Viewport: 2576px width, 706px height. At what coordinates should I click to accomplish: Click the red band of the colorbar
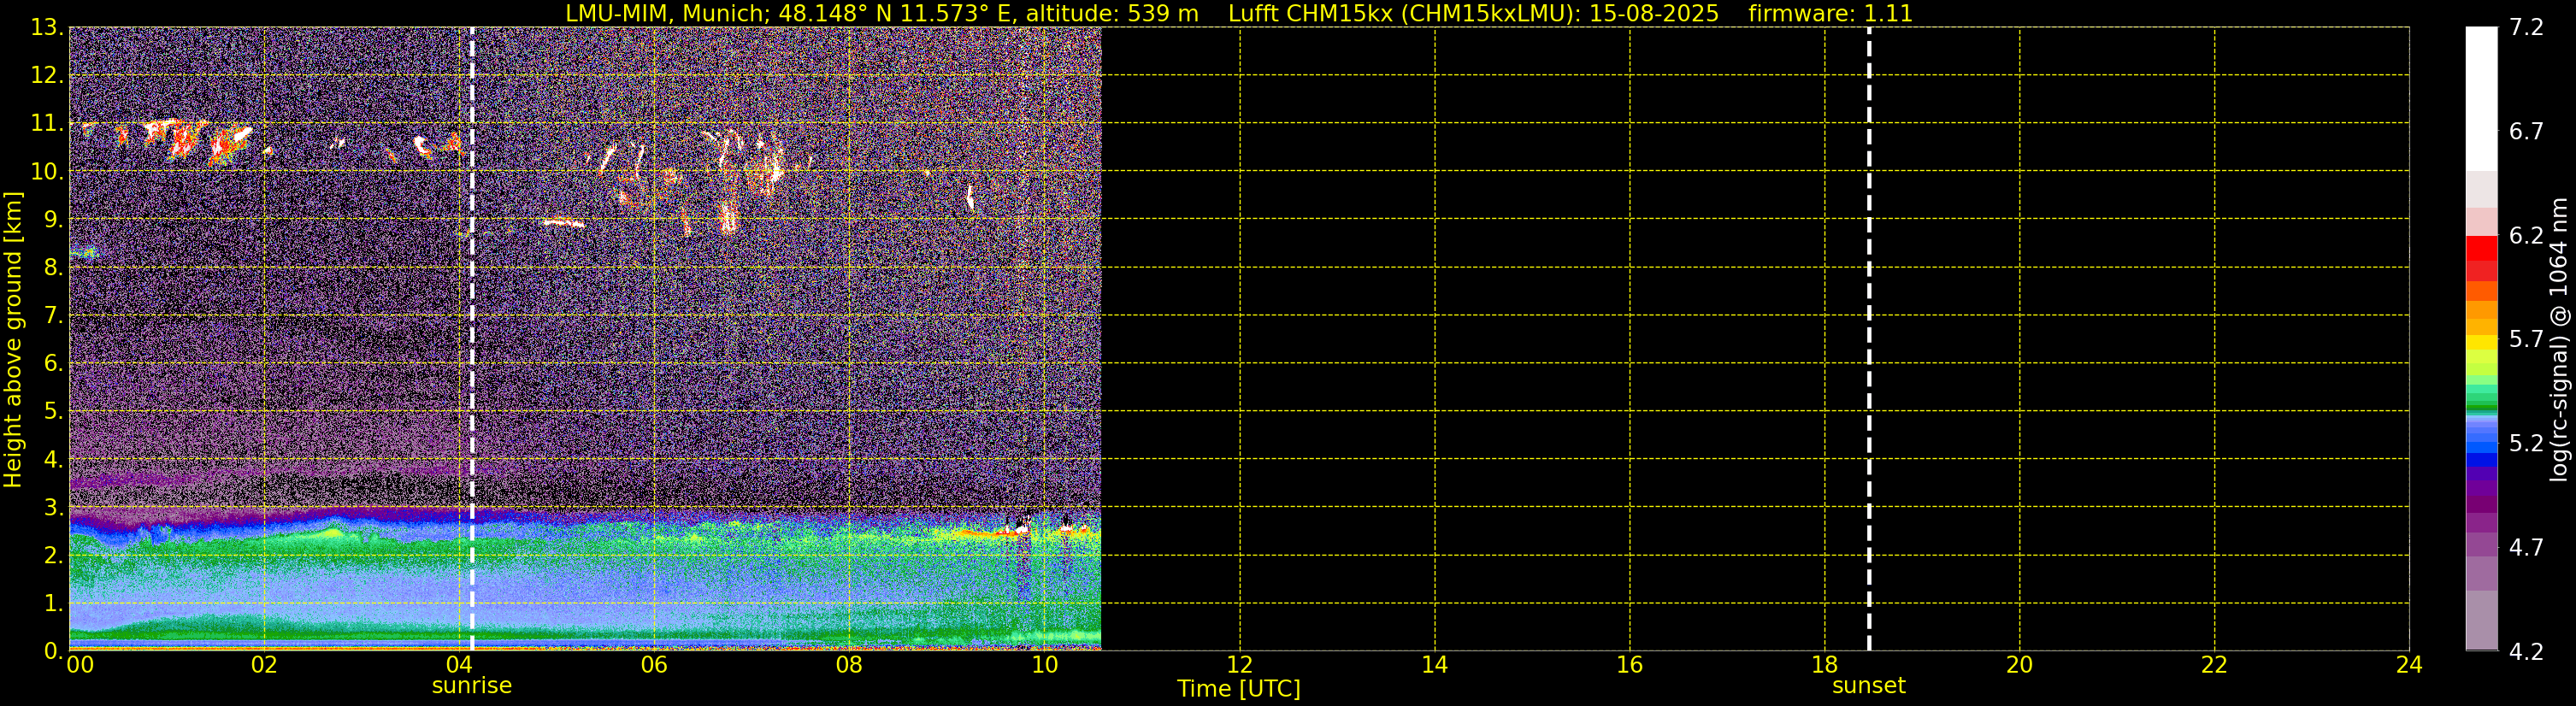[x=2481, y=248]
